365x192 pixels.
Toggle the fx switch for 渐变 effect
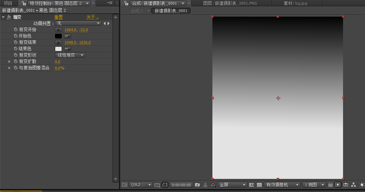pyautogui.click(x=9, y=17)
